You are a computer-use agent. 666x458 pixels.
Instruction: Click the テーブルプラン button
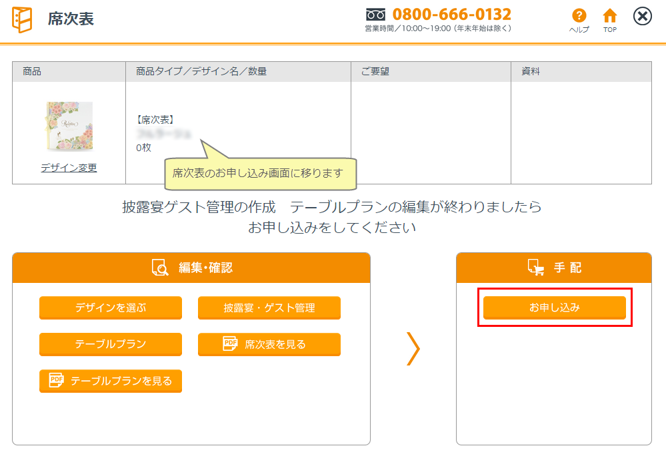(x=110, y=344)
